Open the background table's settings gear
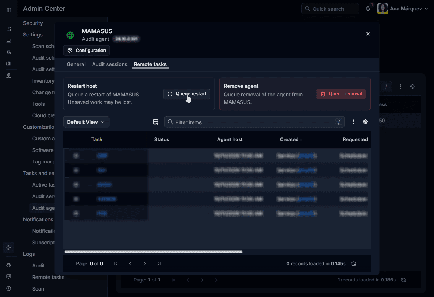The image size is (434, 297). pos(412,87)
